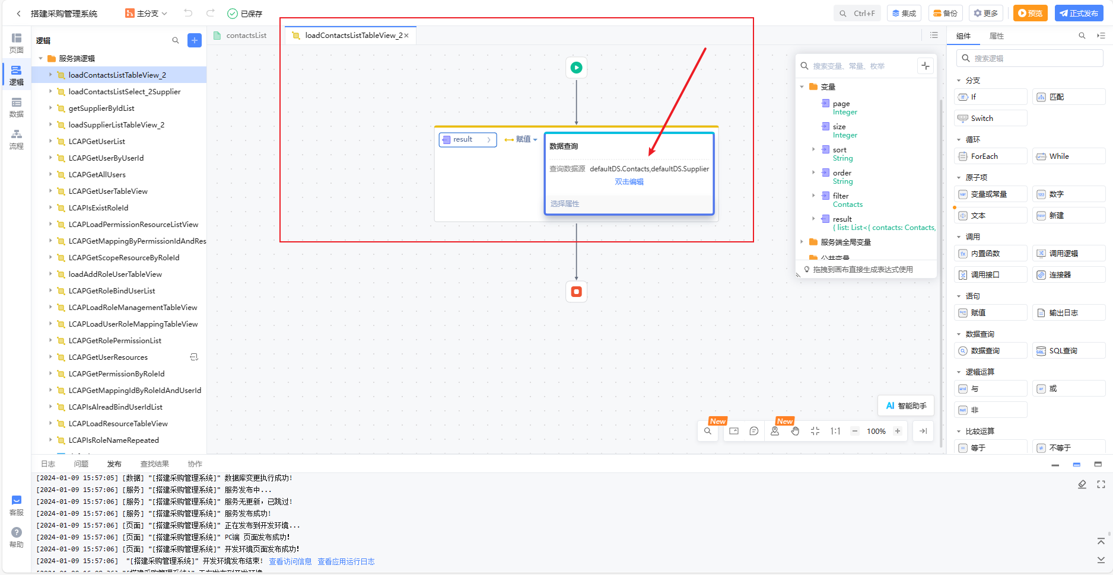Open 查看访问信息 link in log
This screenshot has width=1113, height=575.
[290, 561]
